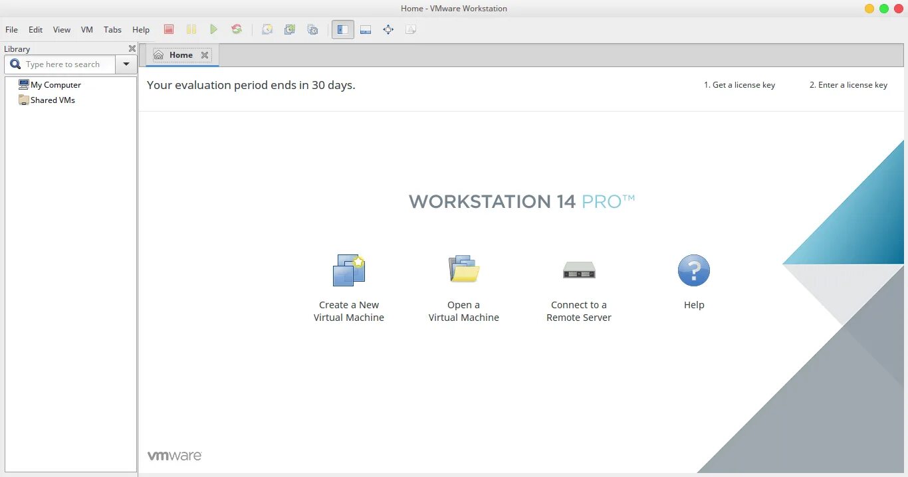908x477 pixels.
Task: Click the blue Help question mark icon
Action: (x=694, y=270)
